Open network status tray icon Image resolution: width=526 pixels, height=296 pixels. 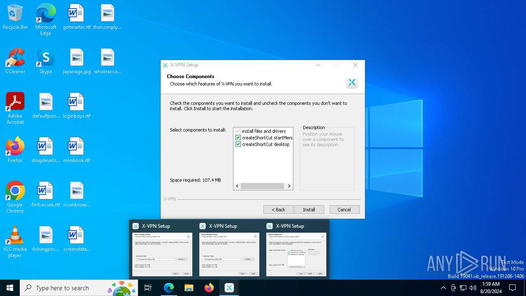click(463, 288)
